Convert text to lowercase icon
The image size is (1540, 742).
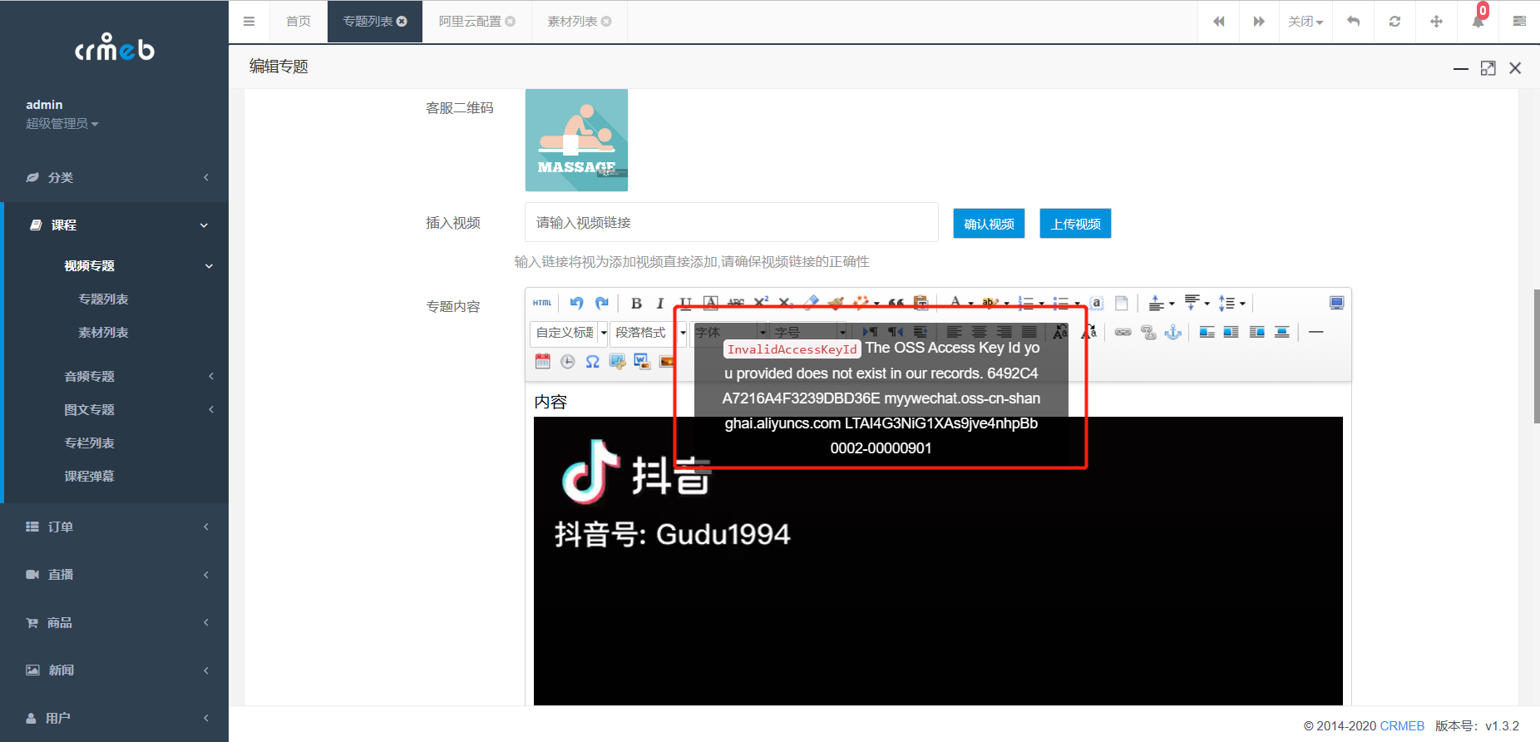[1088, 332]
